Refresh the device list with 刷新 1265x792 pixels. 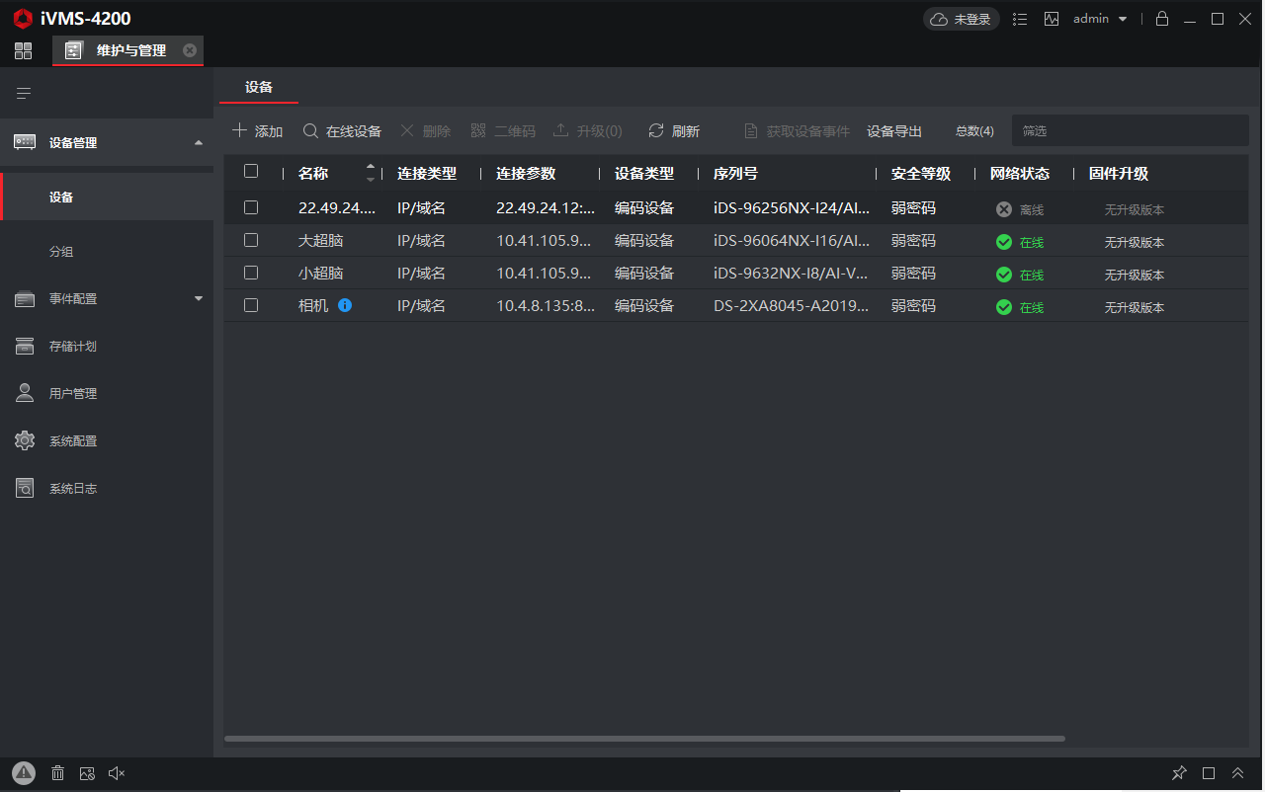click(674, 131)
